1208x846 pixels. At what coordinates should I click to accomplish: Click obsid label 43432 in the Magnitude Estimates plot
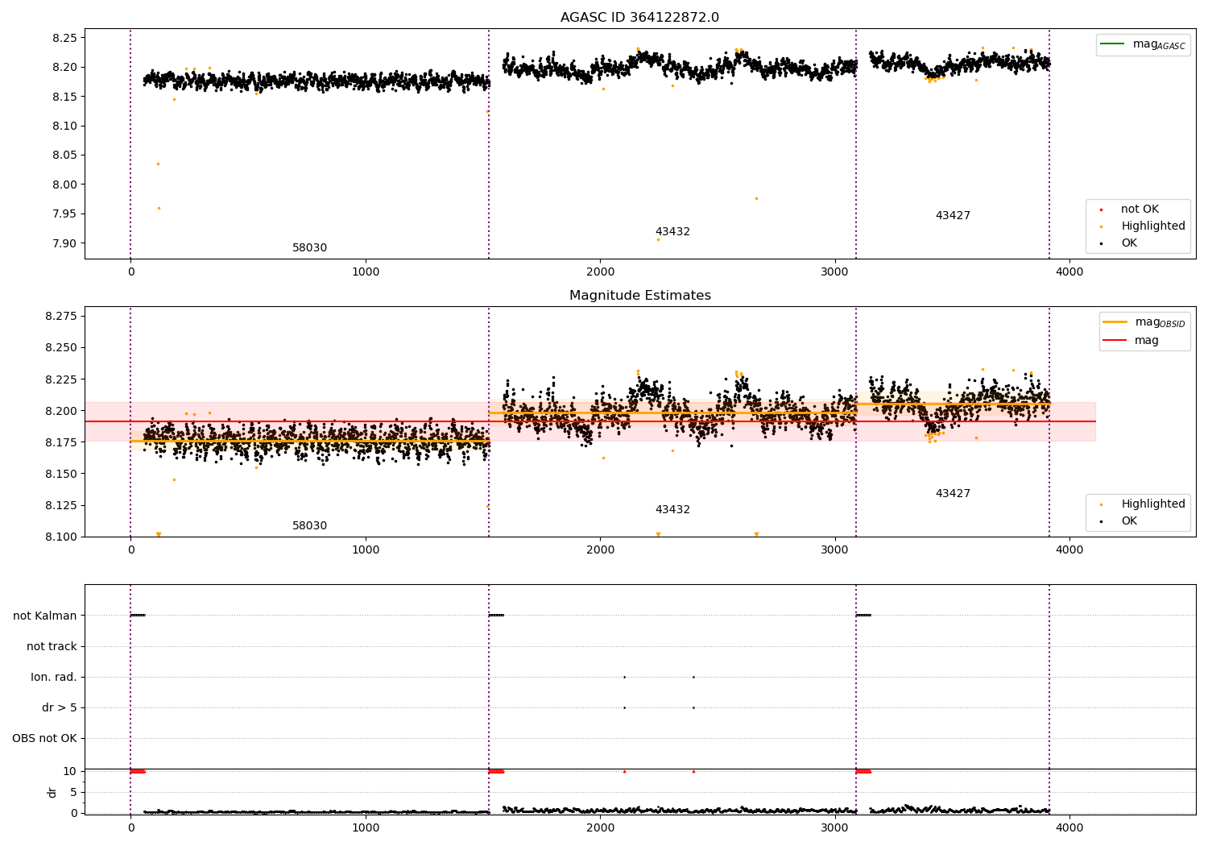click(x=672, y=510)
